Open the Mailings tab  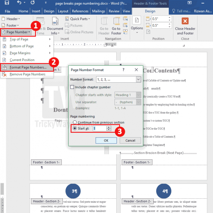[98, 11]
